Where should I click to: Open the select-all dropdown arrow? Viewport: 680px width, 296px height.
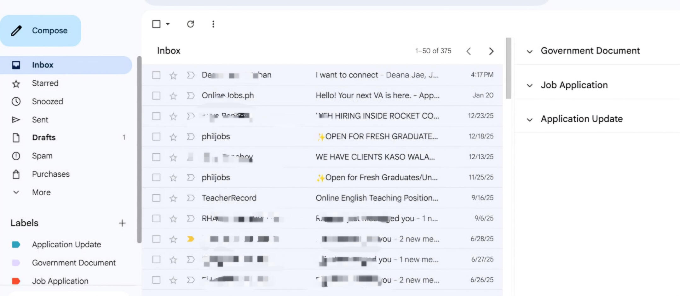click(168, 24)
